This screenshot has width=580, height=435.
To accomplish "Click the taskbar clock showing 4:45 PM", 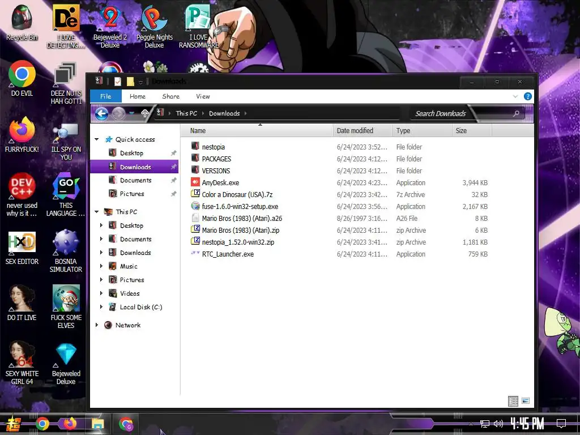I will click(x=527, y=423).
